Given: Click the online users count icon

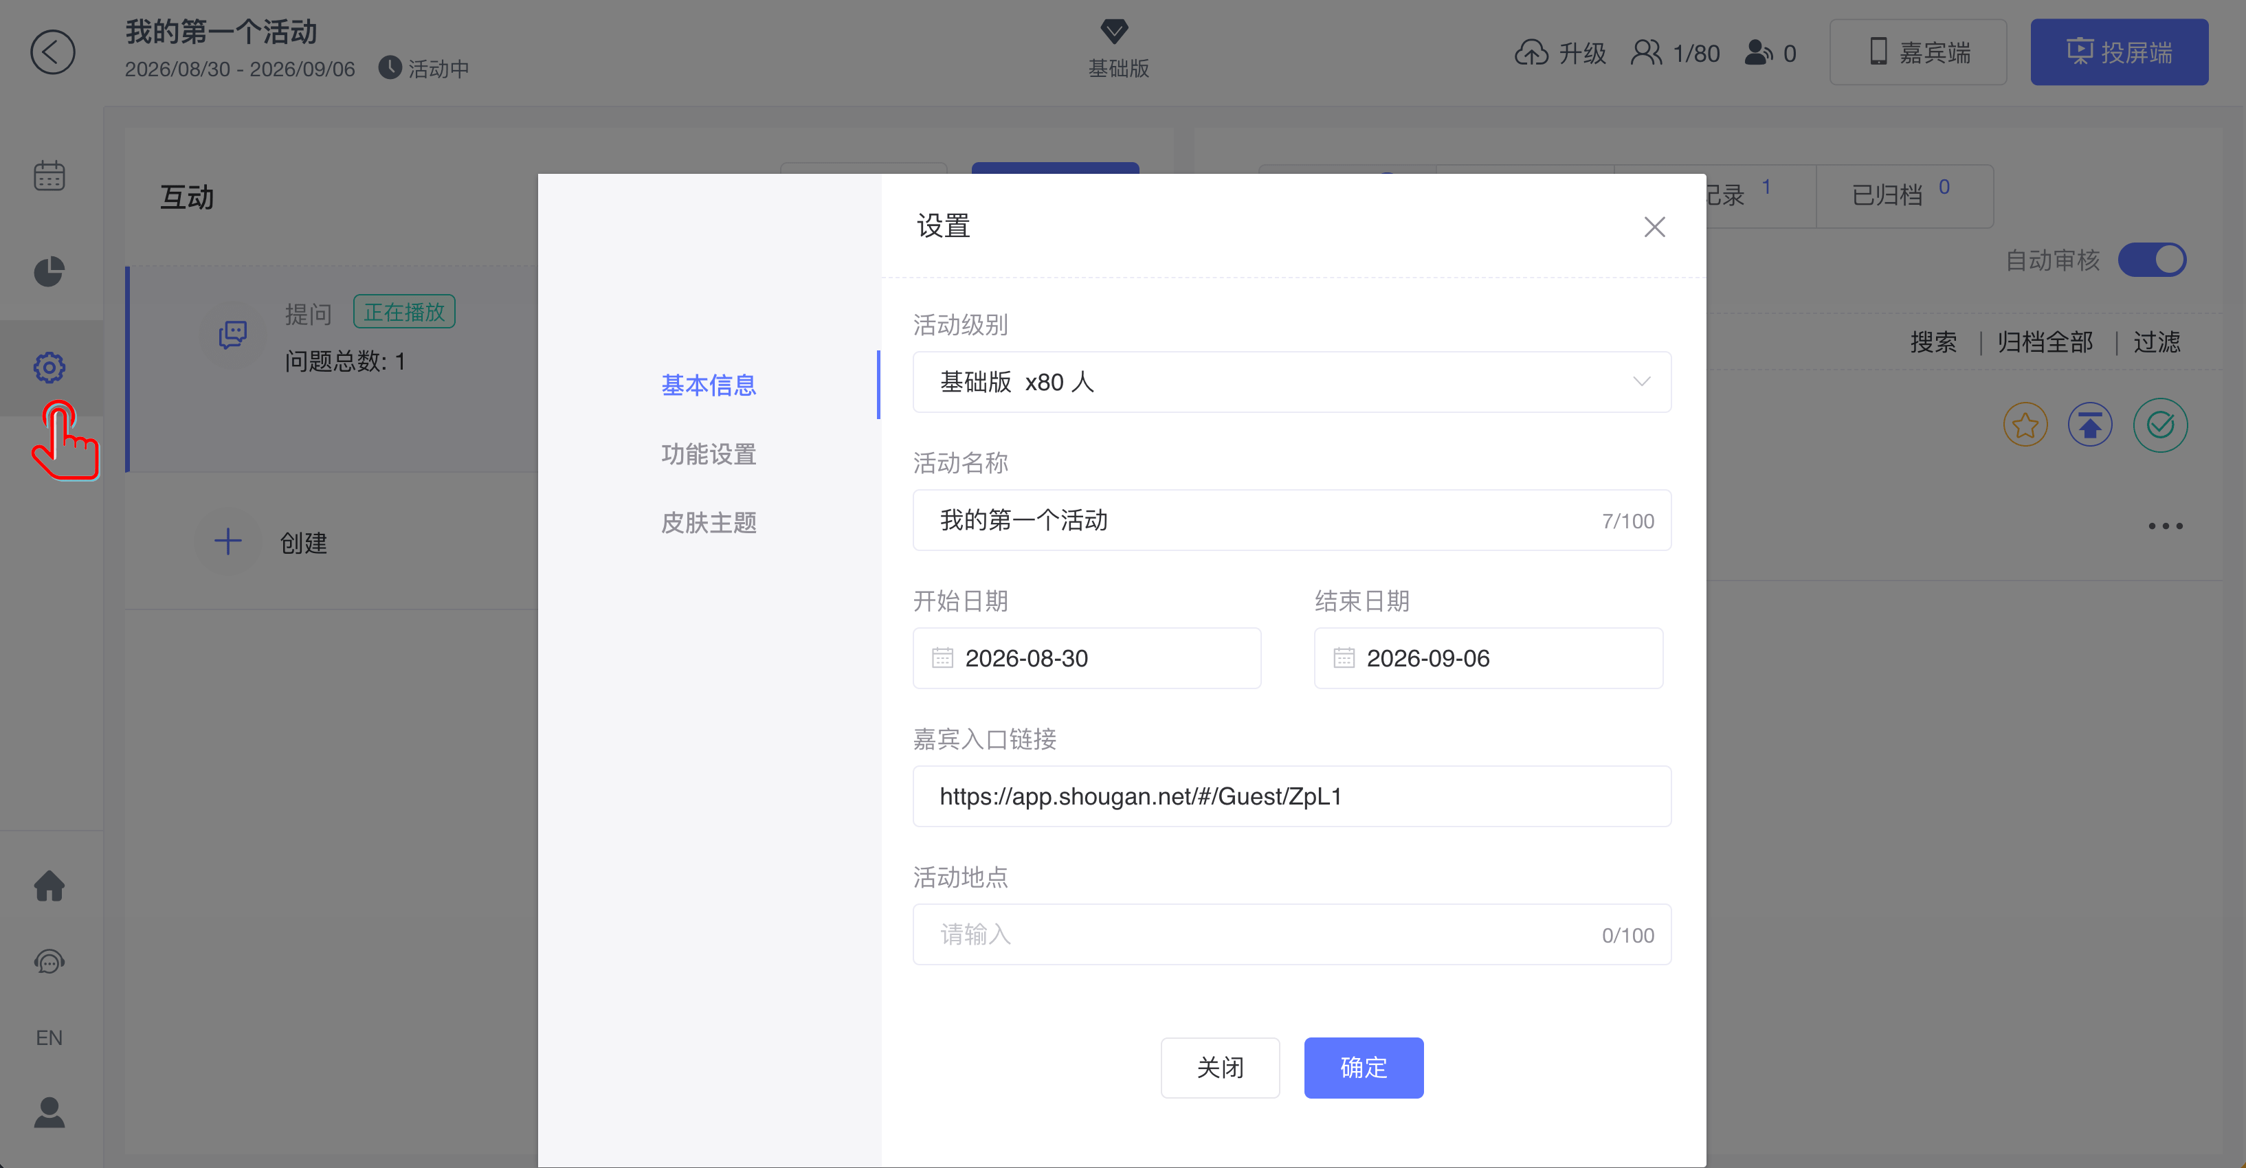Looking at the screenshot, I should point(1759,53).
